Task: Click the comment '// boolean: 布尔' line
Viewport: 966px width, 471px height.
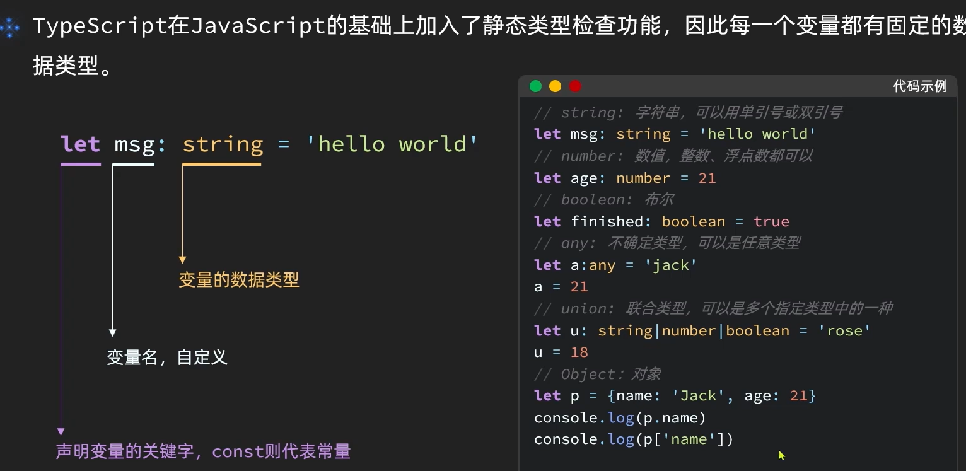Action: (604, 199)
